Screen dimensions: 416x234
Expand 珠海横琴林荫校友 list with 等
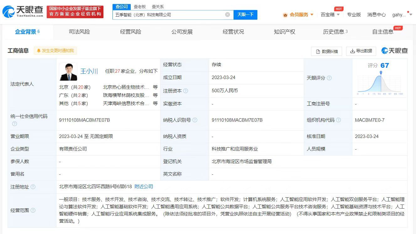click(155, 95)
